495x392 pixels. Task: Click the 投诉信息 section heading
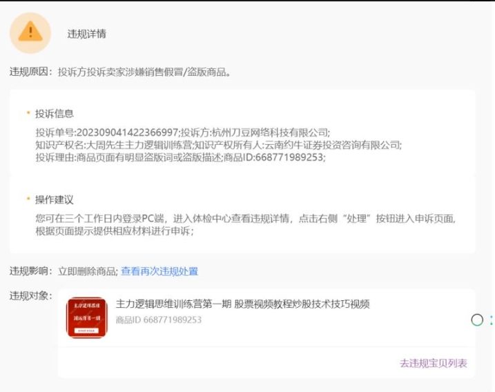click(x=55, y=113)
